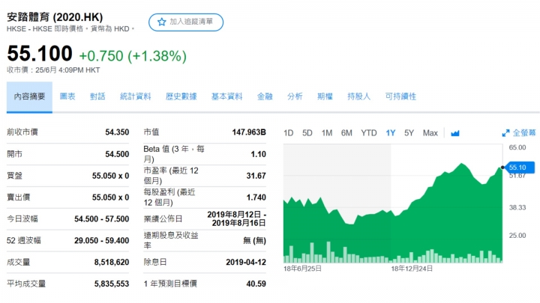
Task: Set chart range to 5Y
Action: (409, 133)
